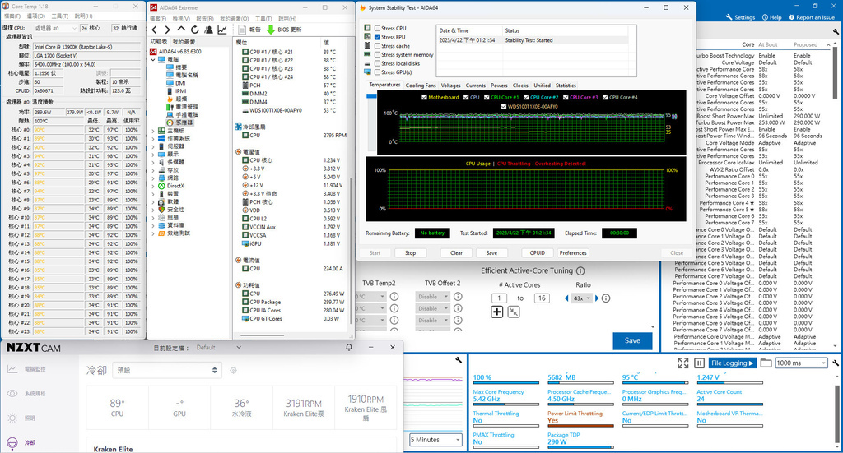Toggle the Motherboard checkbox in the temperature graph

click(424, 97)
